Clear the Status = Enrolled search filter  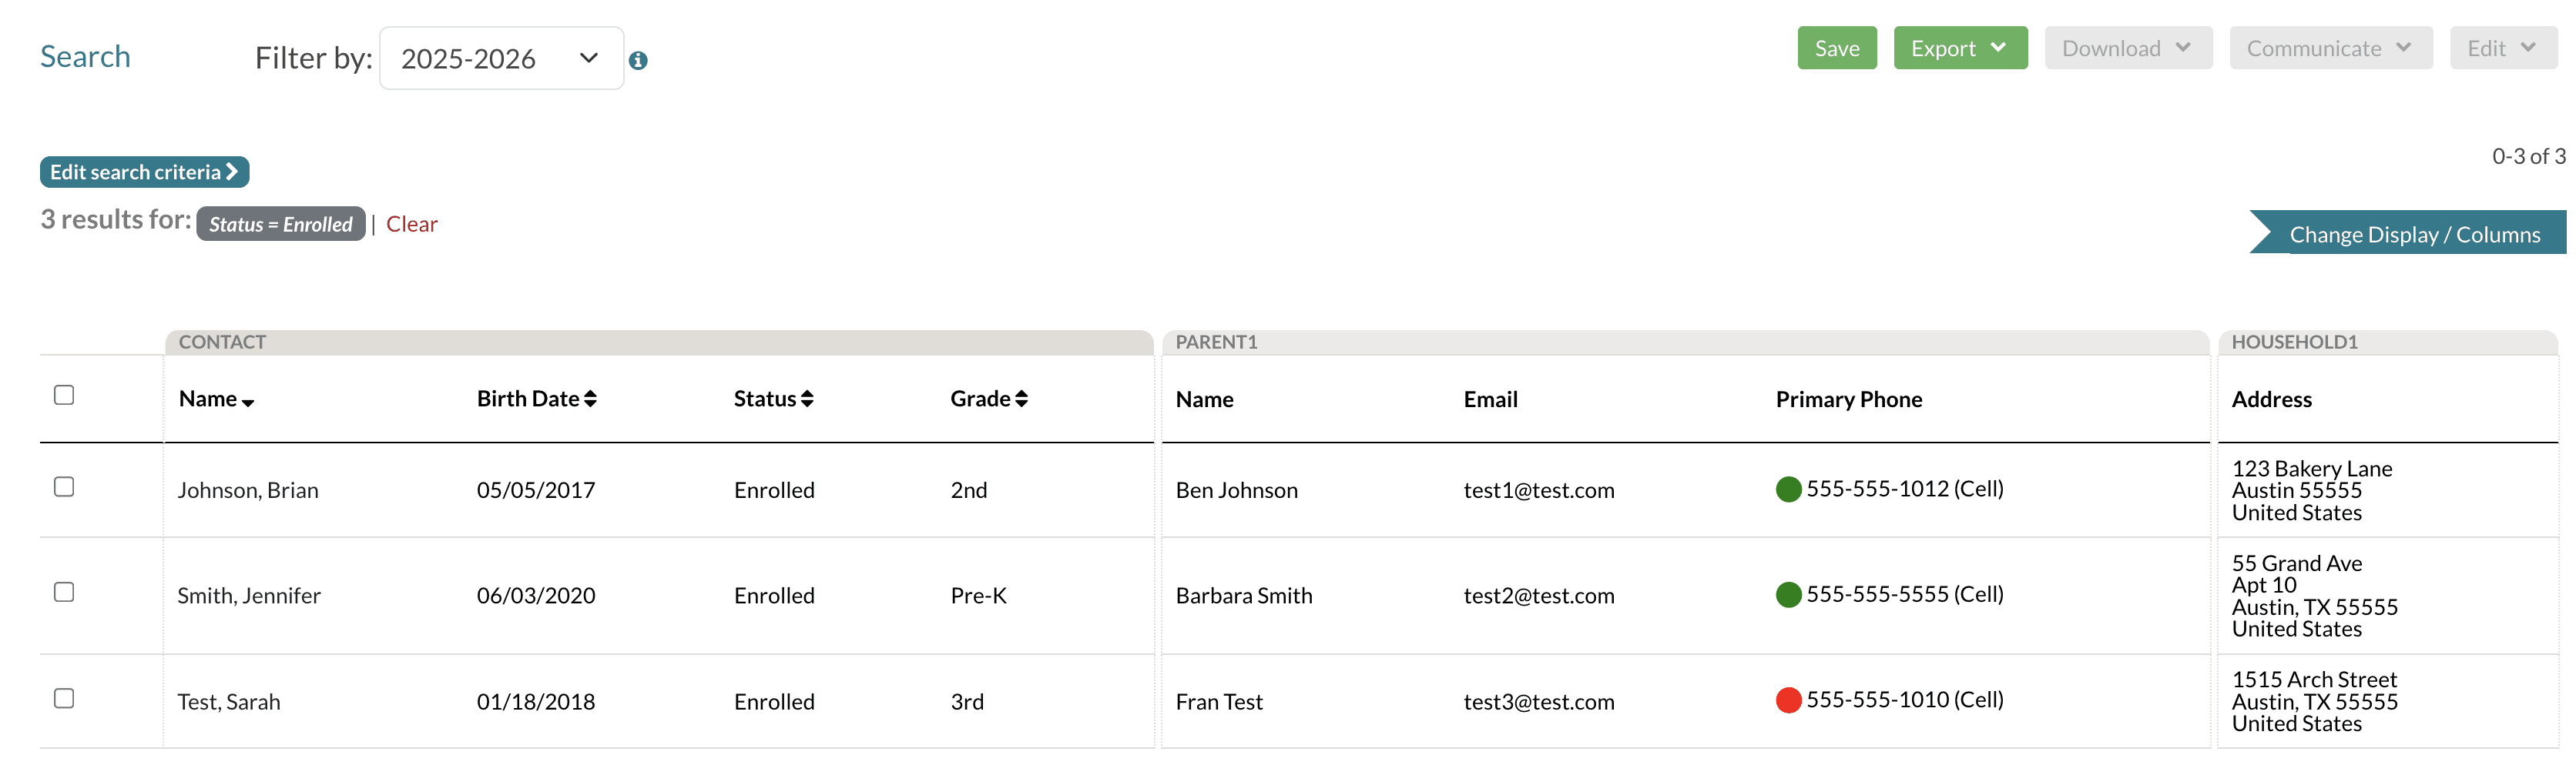click(x=411, y=224)
